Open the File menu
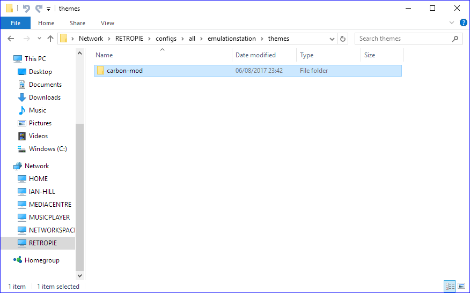 pos(16,23)
